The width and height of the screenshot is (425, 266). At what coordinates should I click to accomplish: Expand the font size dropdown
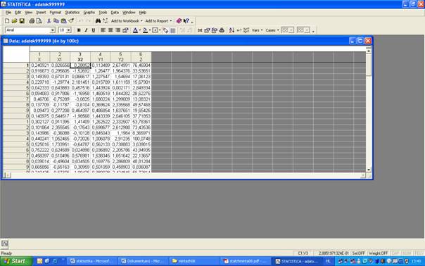(x=69, y=30)
